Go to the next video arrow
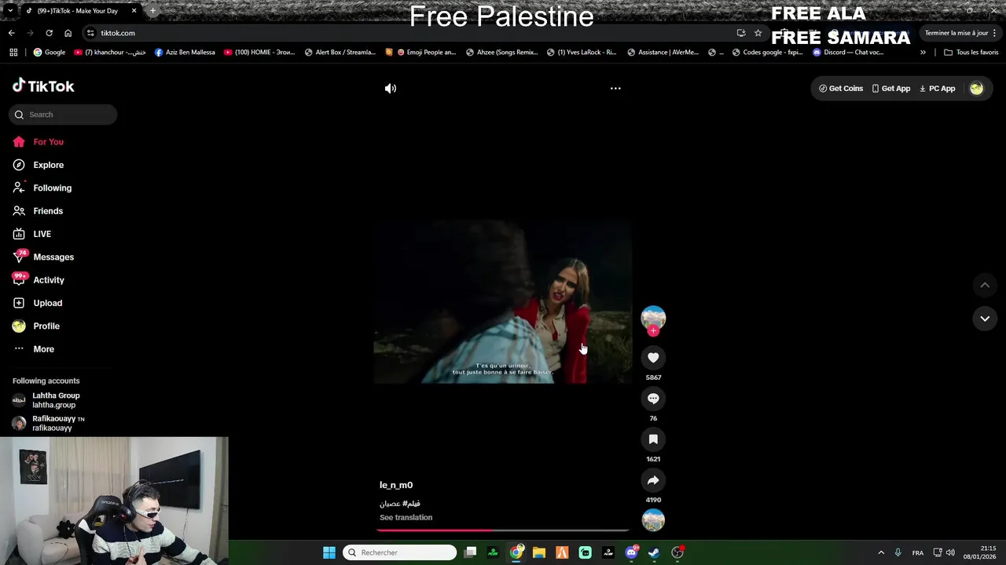 pos(985,319)
